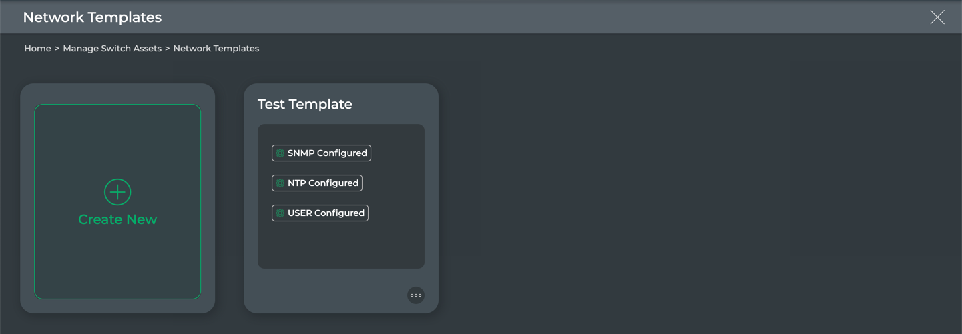Click the empty area below USER Configured badge
This screenshot has height=334, width=962.
[x=340, y=245]
